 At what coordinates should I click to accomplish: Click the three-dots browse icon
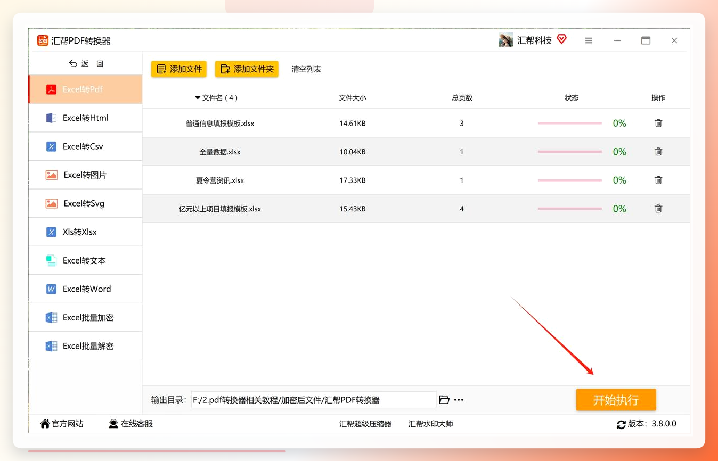click(x=459, y=400)
